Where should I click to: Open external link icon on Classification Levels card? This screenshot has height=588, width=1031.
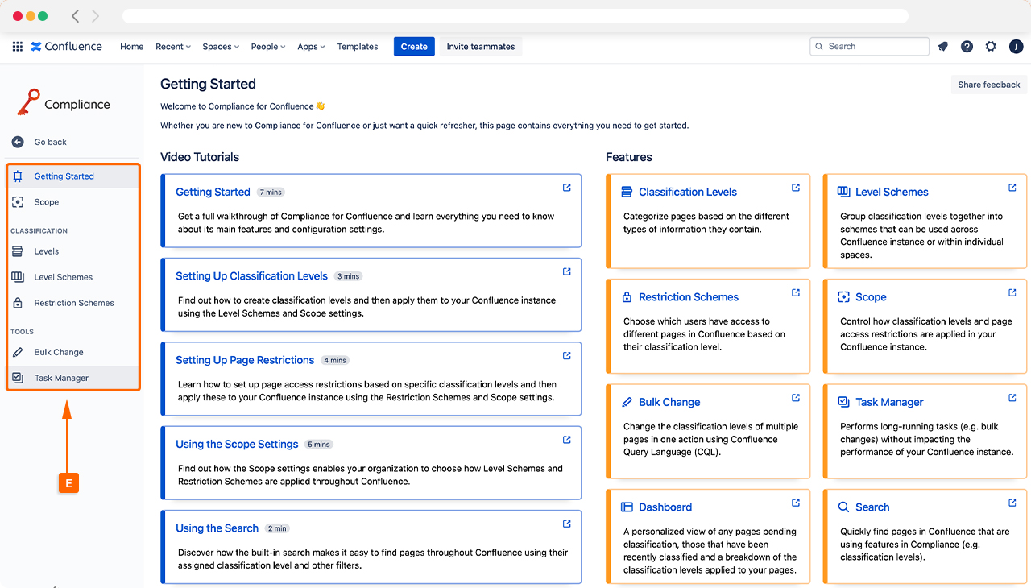[795, 188]
